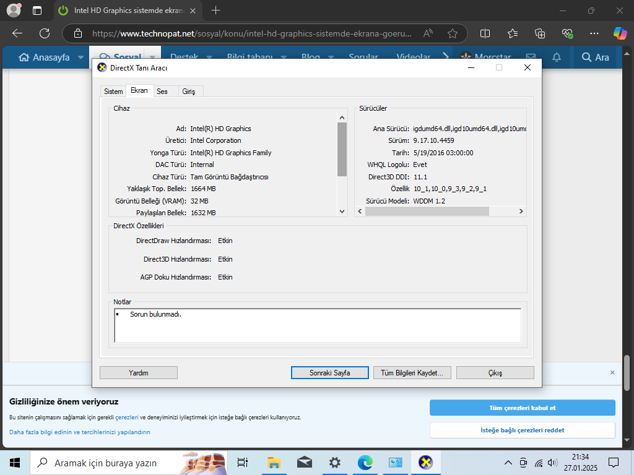Open Edge Settings and more menu
634x475 pixels.
(x=594, y=33)
